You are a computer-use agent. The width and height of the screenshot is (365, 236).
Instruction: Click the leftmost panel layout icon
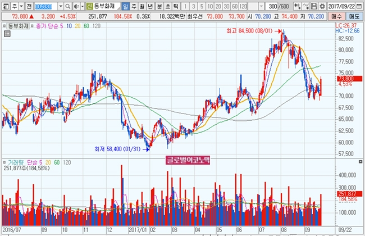4,6
